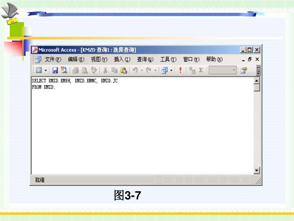Open the 插入(I) menu
This screenshot has height=221, width=294.
point(122,59)
